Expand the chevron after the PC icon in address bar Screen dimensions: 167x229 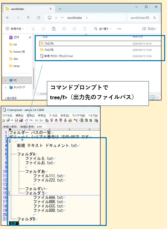tap(56, 18)
